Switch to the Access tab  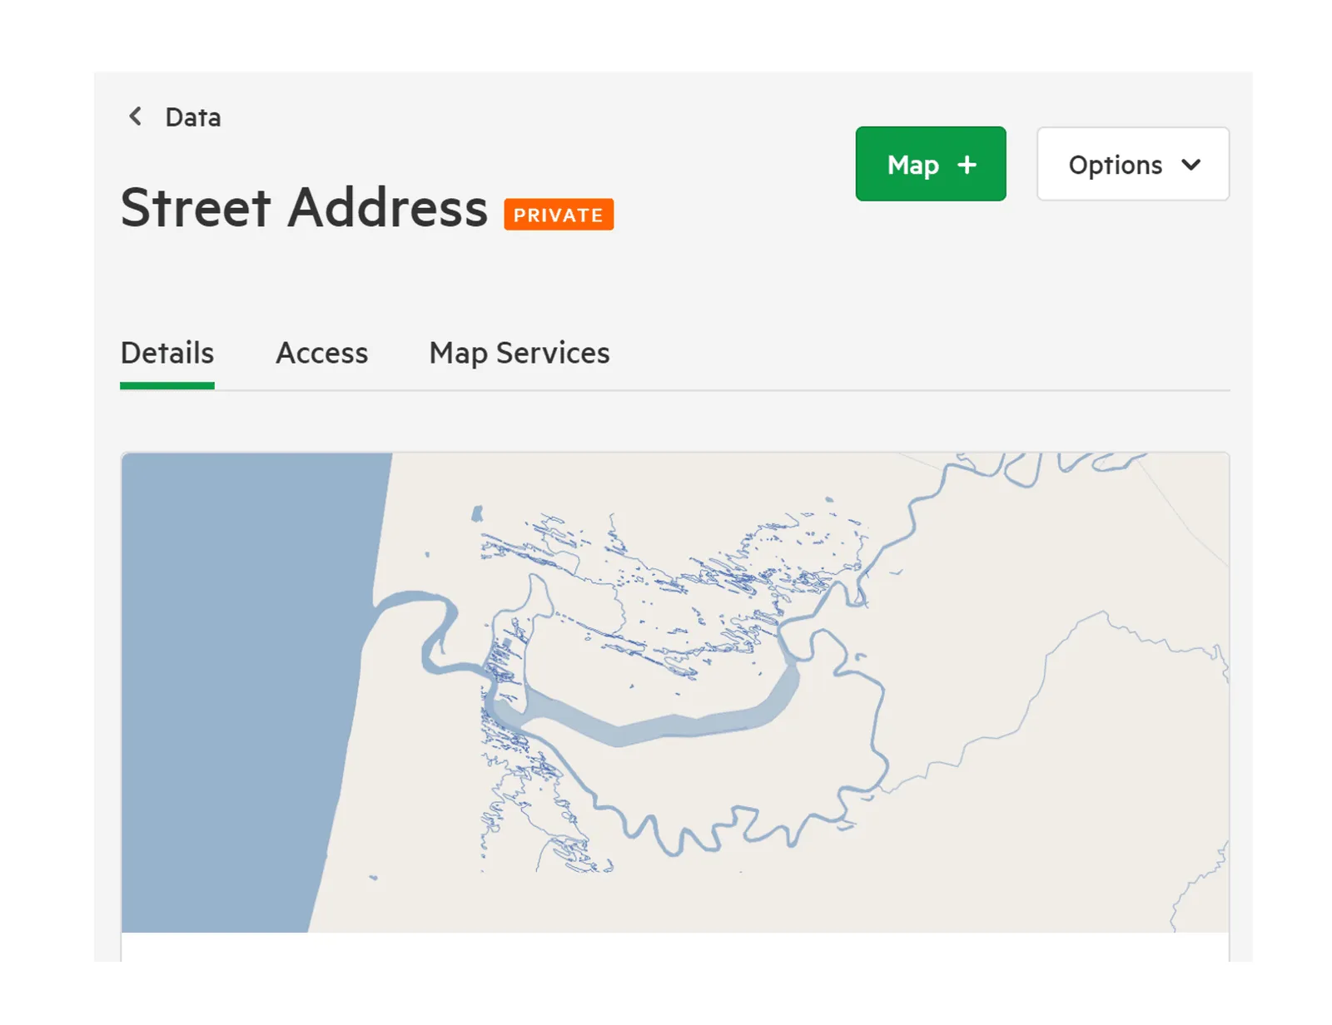[x=322, y=353]
